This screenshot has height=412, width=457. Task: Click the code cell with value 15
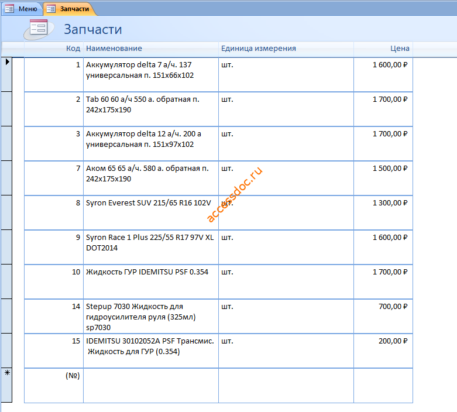(54, 351)
